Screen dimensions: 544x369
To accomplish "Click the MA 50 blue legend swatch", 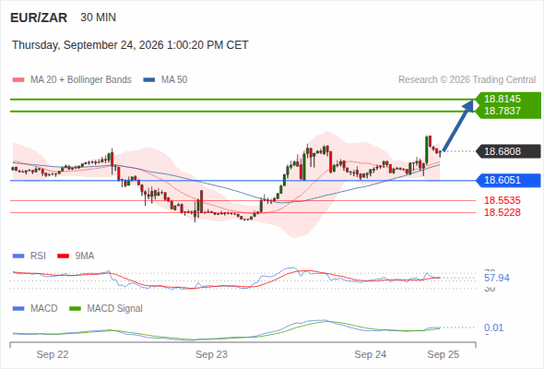I will click(x=149, y=80).
